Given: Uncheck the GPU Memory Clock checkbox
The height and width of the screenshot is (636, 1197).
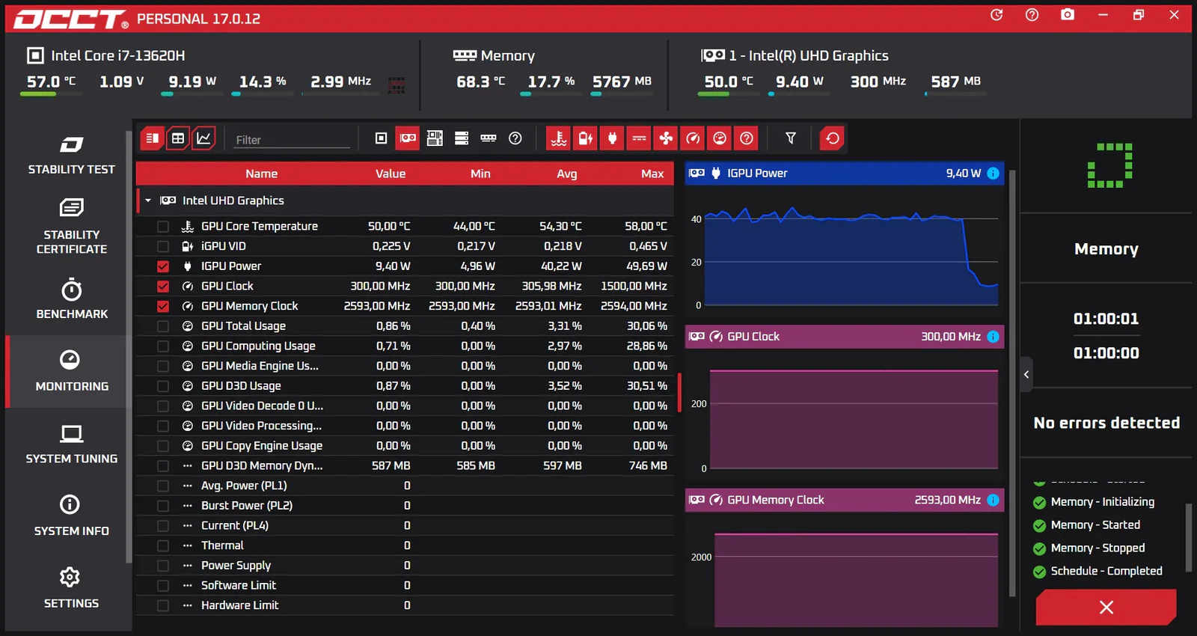Looking at the screenshot, I should point(162,306).
